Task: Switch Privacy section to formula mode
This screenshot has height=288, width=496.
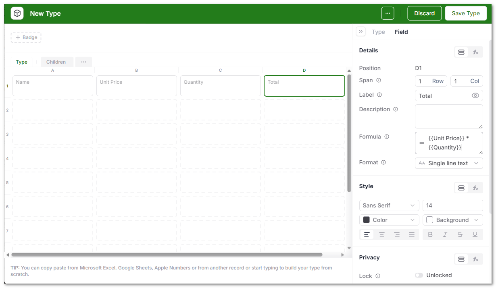Action: [x=475, y=259]
